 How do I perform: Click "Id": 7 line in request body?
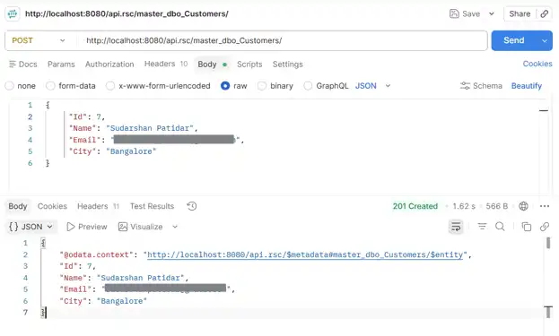pyautogui.click(x=87, y=116)
